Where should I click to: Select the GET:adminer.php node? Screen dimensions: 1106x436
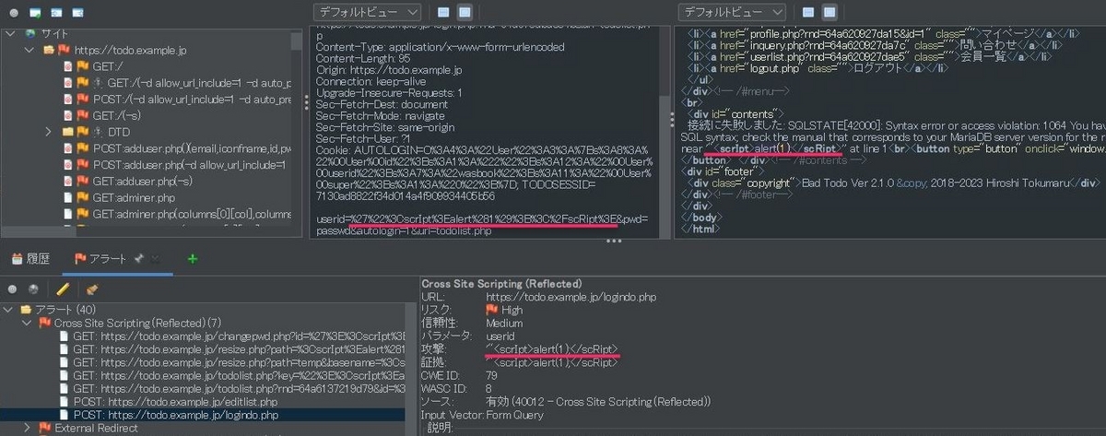point(119,197)
